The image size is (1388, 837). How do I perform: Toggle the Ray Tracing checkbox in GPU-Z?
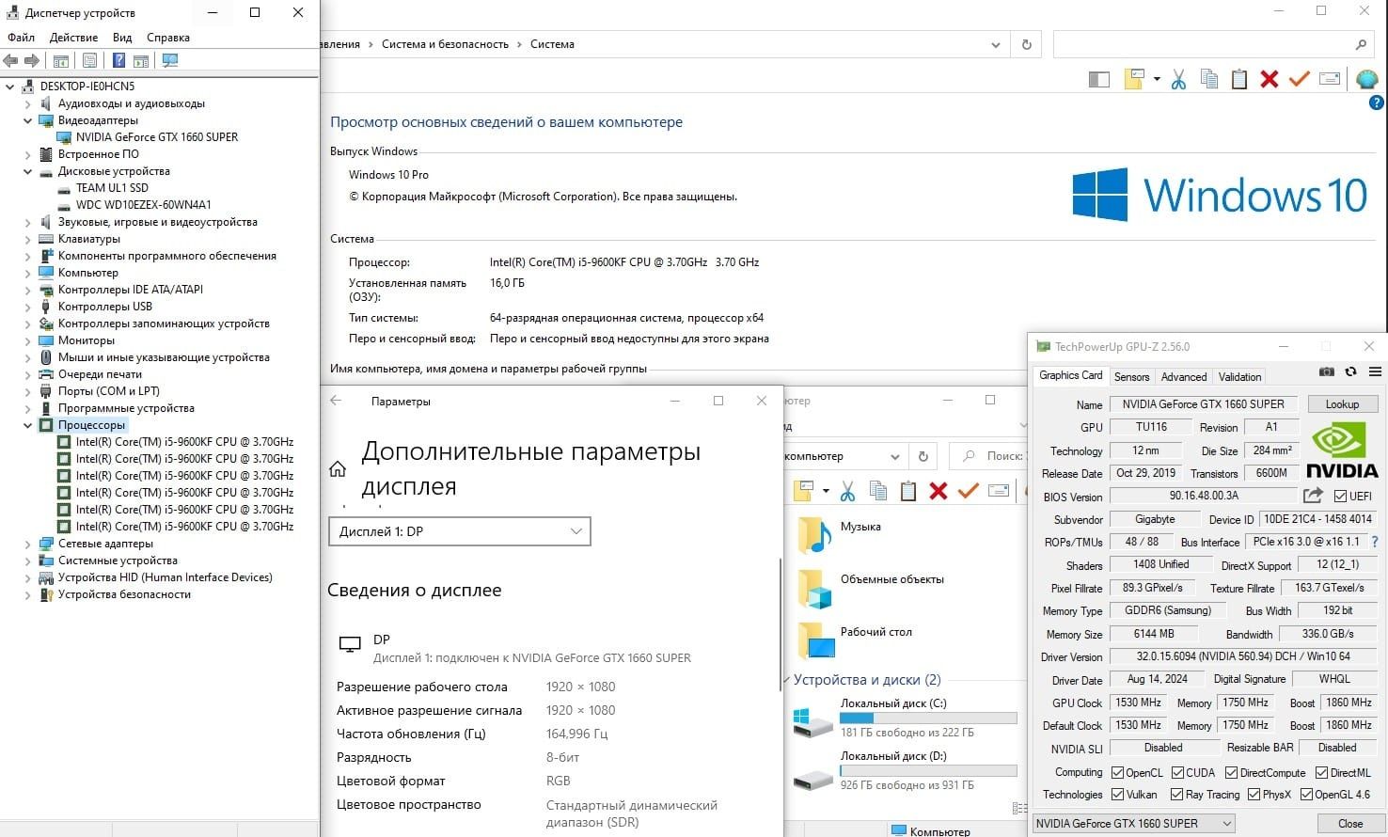tap(1176, 795)
